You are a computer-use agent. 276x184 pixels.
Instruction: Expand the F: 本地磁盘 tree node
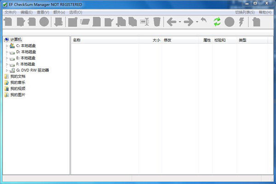pyautogui.click(x=7, y=64)
